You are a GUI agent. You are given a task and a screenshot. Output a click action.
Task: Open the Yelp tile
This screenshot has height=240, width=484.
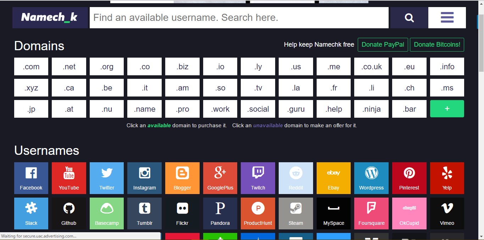(x=447, y=178)
